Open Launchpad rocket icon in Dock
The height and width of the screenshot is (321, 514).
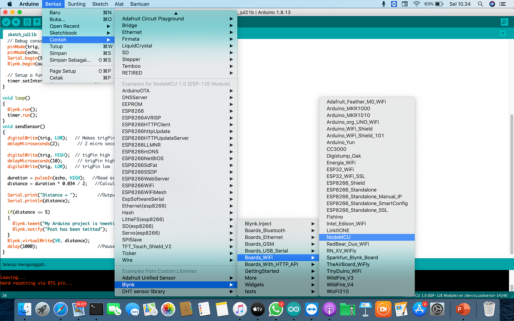[x=43, y=309]
